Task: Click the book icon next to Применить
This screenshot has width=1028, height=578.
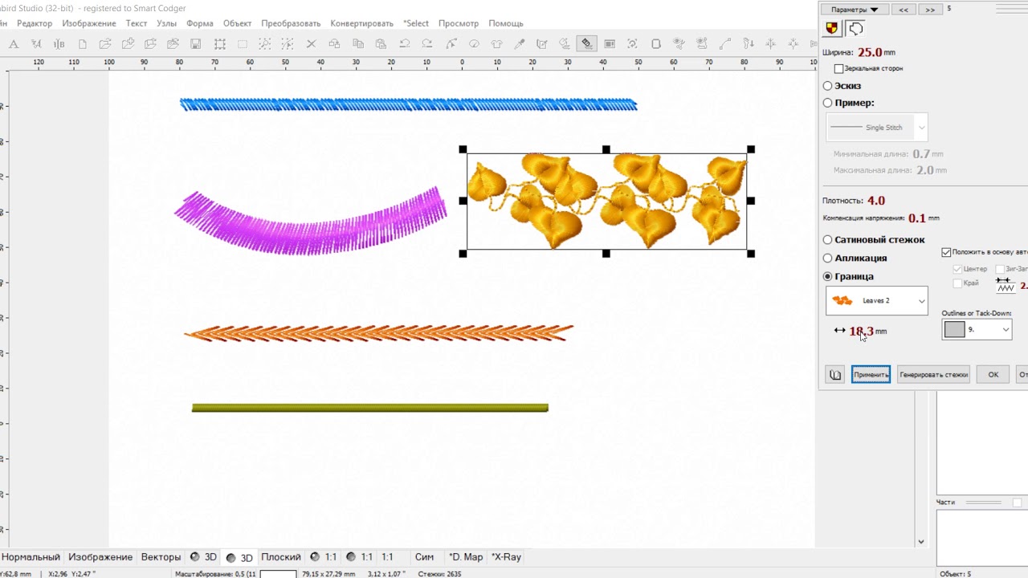Action: click(835, 375)
